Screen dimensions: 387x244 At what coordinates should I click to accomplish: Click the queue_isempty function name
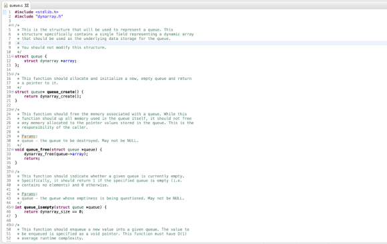point(39,207)
